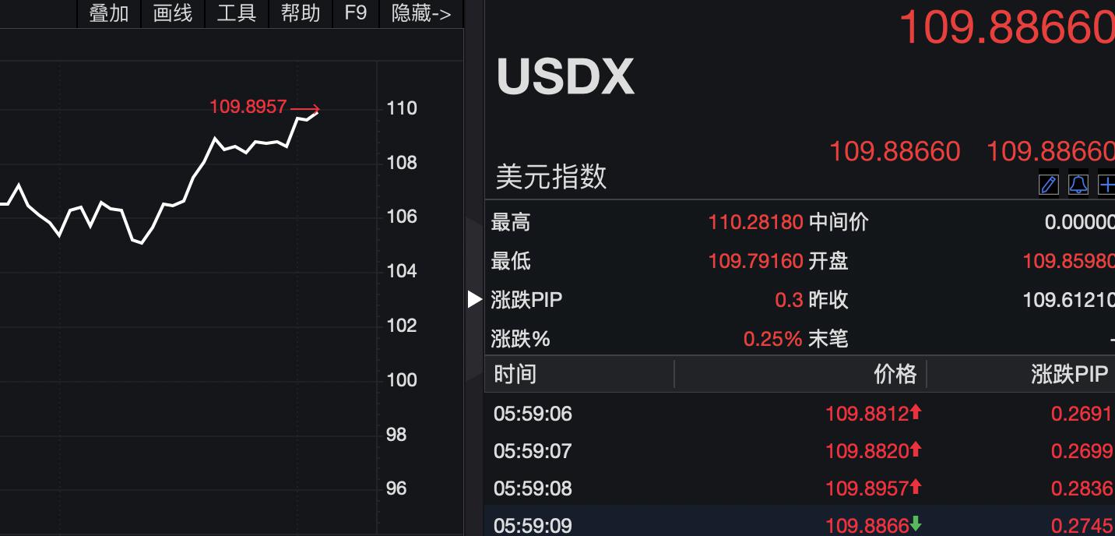The height and width of the screenshot is (536, 1115).
Task: Open the 画线 drawing menu
Action: pos(172,13)
